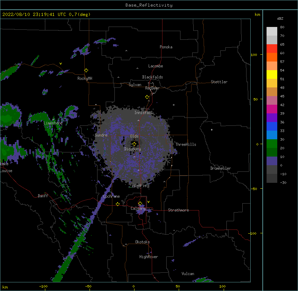This screenshot has height=291, width=298.
Task: Click the HighRiver label
Action: pos(149,257)
